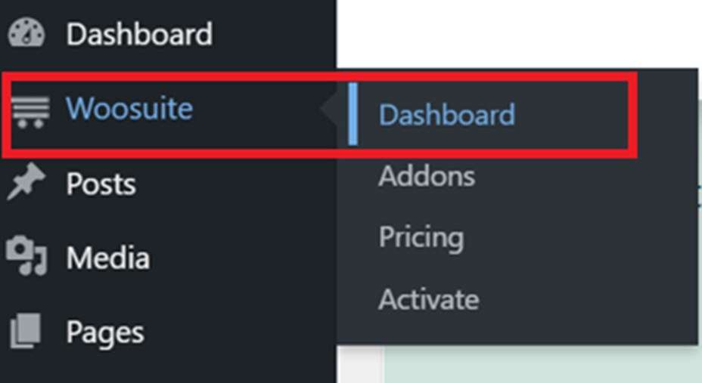Open the Media menu label
This screenshot has height=383, width=702.
pyautogui.click(x=108, y=258)
